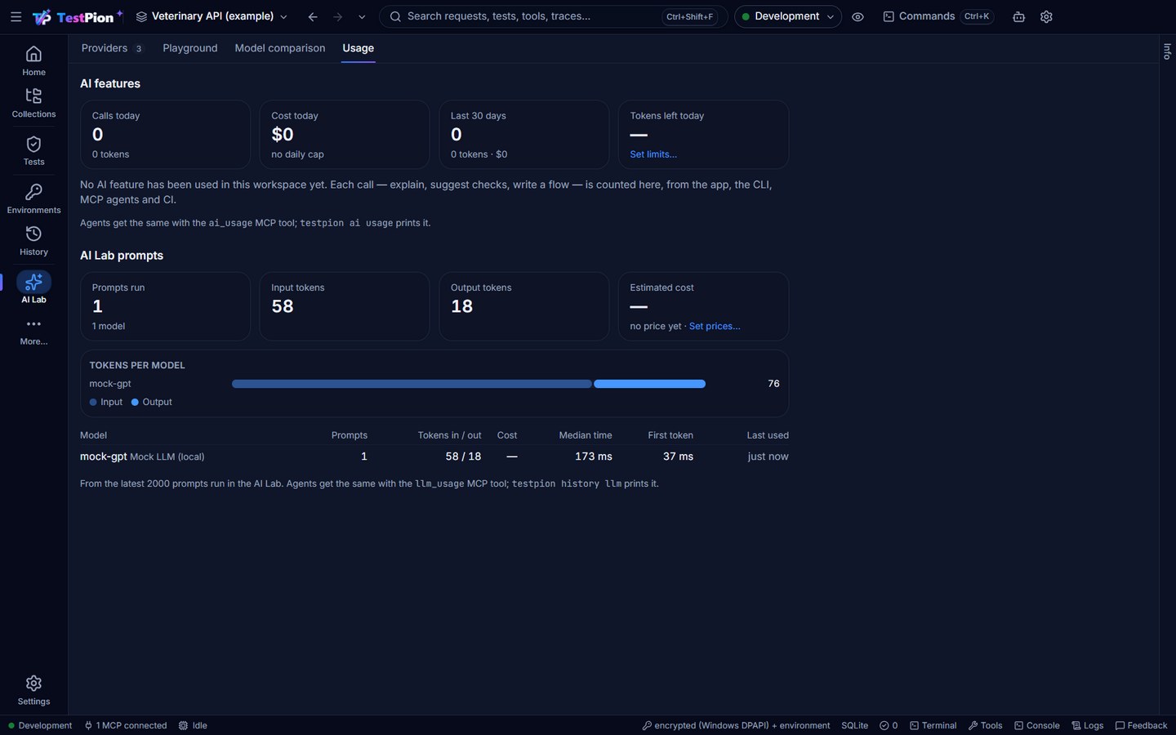The height and width of the screenshot is (735, 1176).
Task: Open Collections in sidebar
Action: [33, 103]
